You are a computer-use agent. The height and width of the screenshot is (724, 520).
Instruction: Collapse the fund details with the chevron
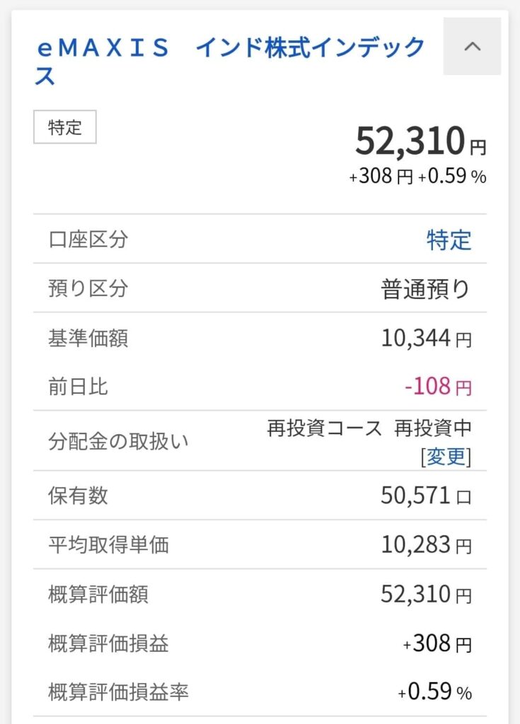coord(472,47)
